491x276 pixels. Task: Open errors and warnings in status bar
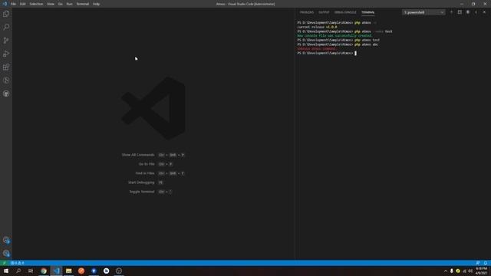pyautogui.click(x=18, y=263)
